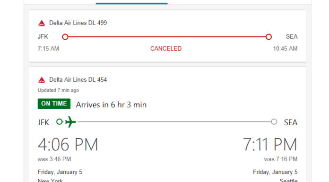Open Delta Air Lines DL 499 flight title

(78, 23)
